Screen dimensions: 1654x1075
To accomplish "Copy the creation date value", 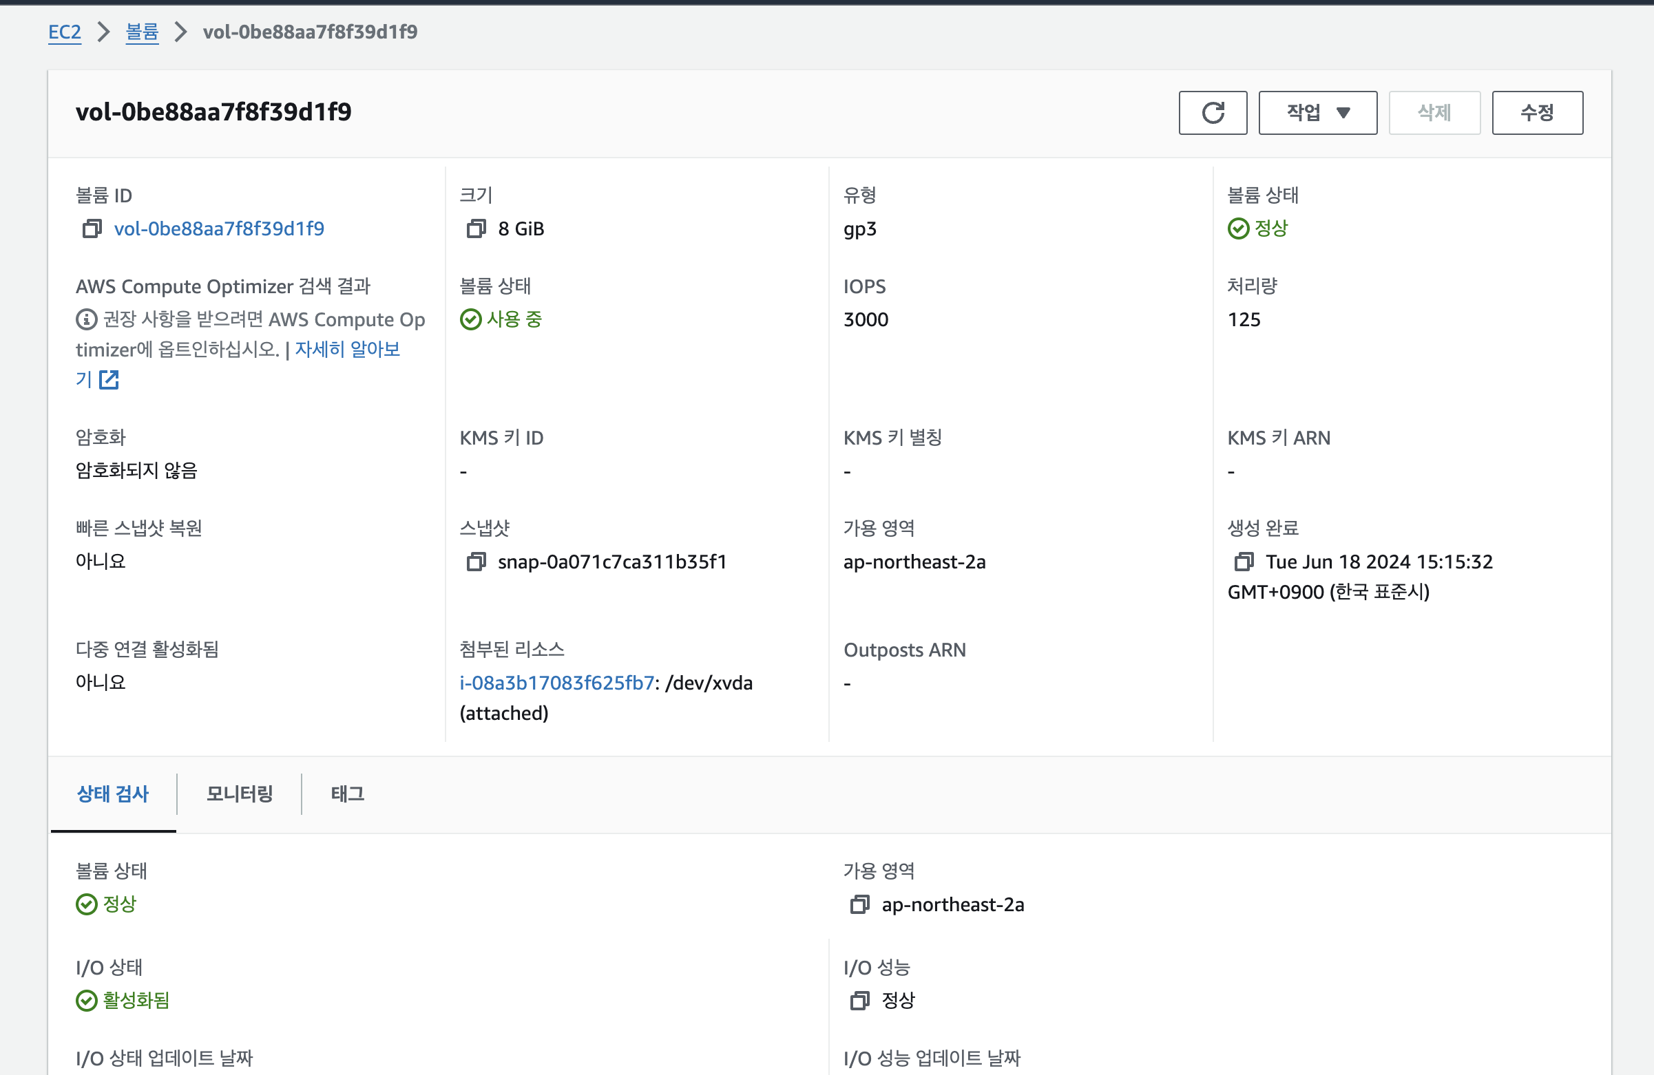I will click(x=1244, y=561).
